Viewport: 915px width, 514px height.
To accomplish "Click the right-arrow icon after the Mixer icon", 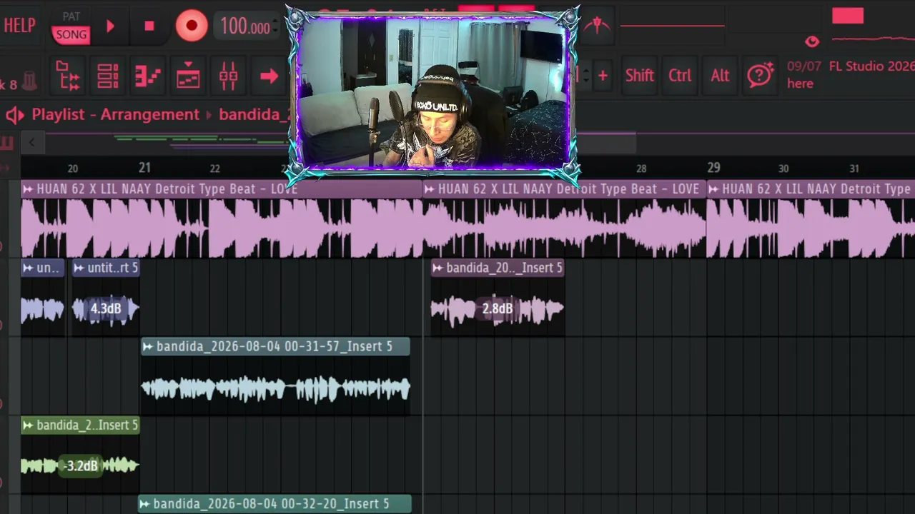I will tap(269, 76).
